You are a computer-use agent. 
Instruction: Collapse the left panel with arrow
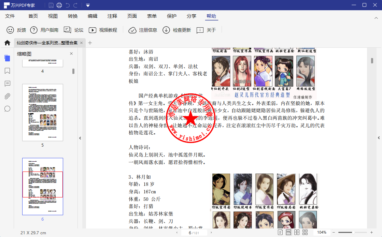click(x=80, y=138)
